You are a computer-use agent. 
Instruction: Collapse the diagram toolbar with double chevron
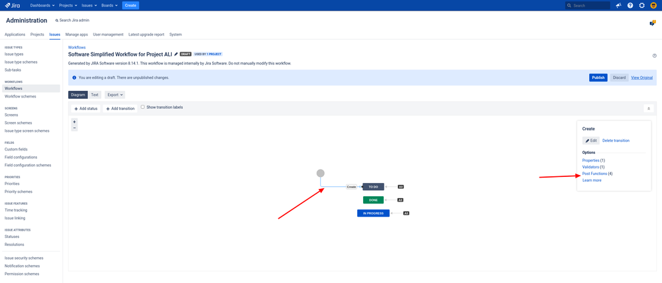(649, 109)
